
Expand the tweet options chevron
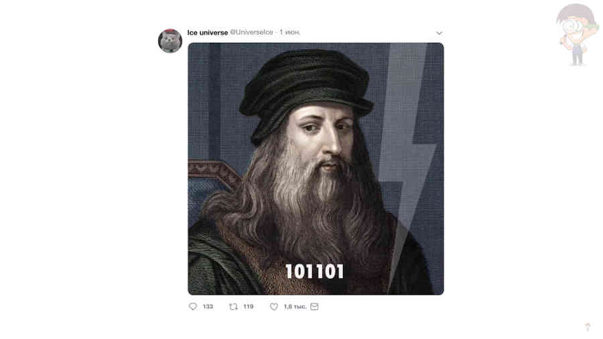439,33
